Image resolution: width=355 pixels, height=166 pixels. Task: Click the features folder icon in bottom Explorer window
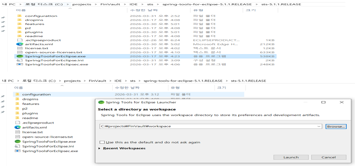coord(17,104)
